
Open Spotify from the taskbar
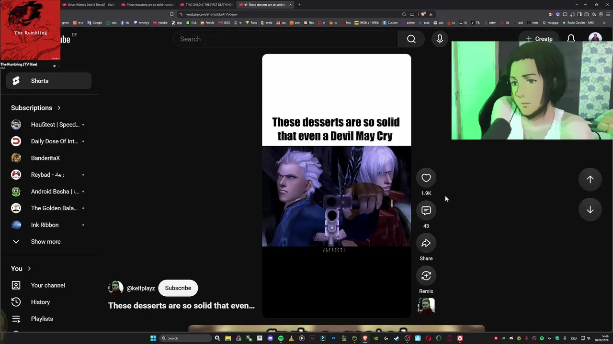(x=281, y=338)
